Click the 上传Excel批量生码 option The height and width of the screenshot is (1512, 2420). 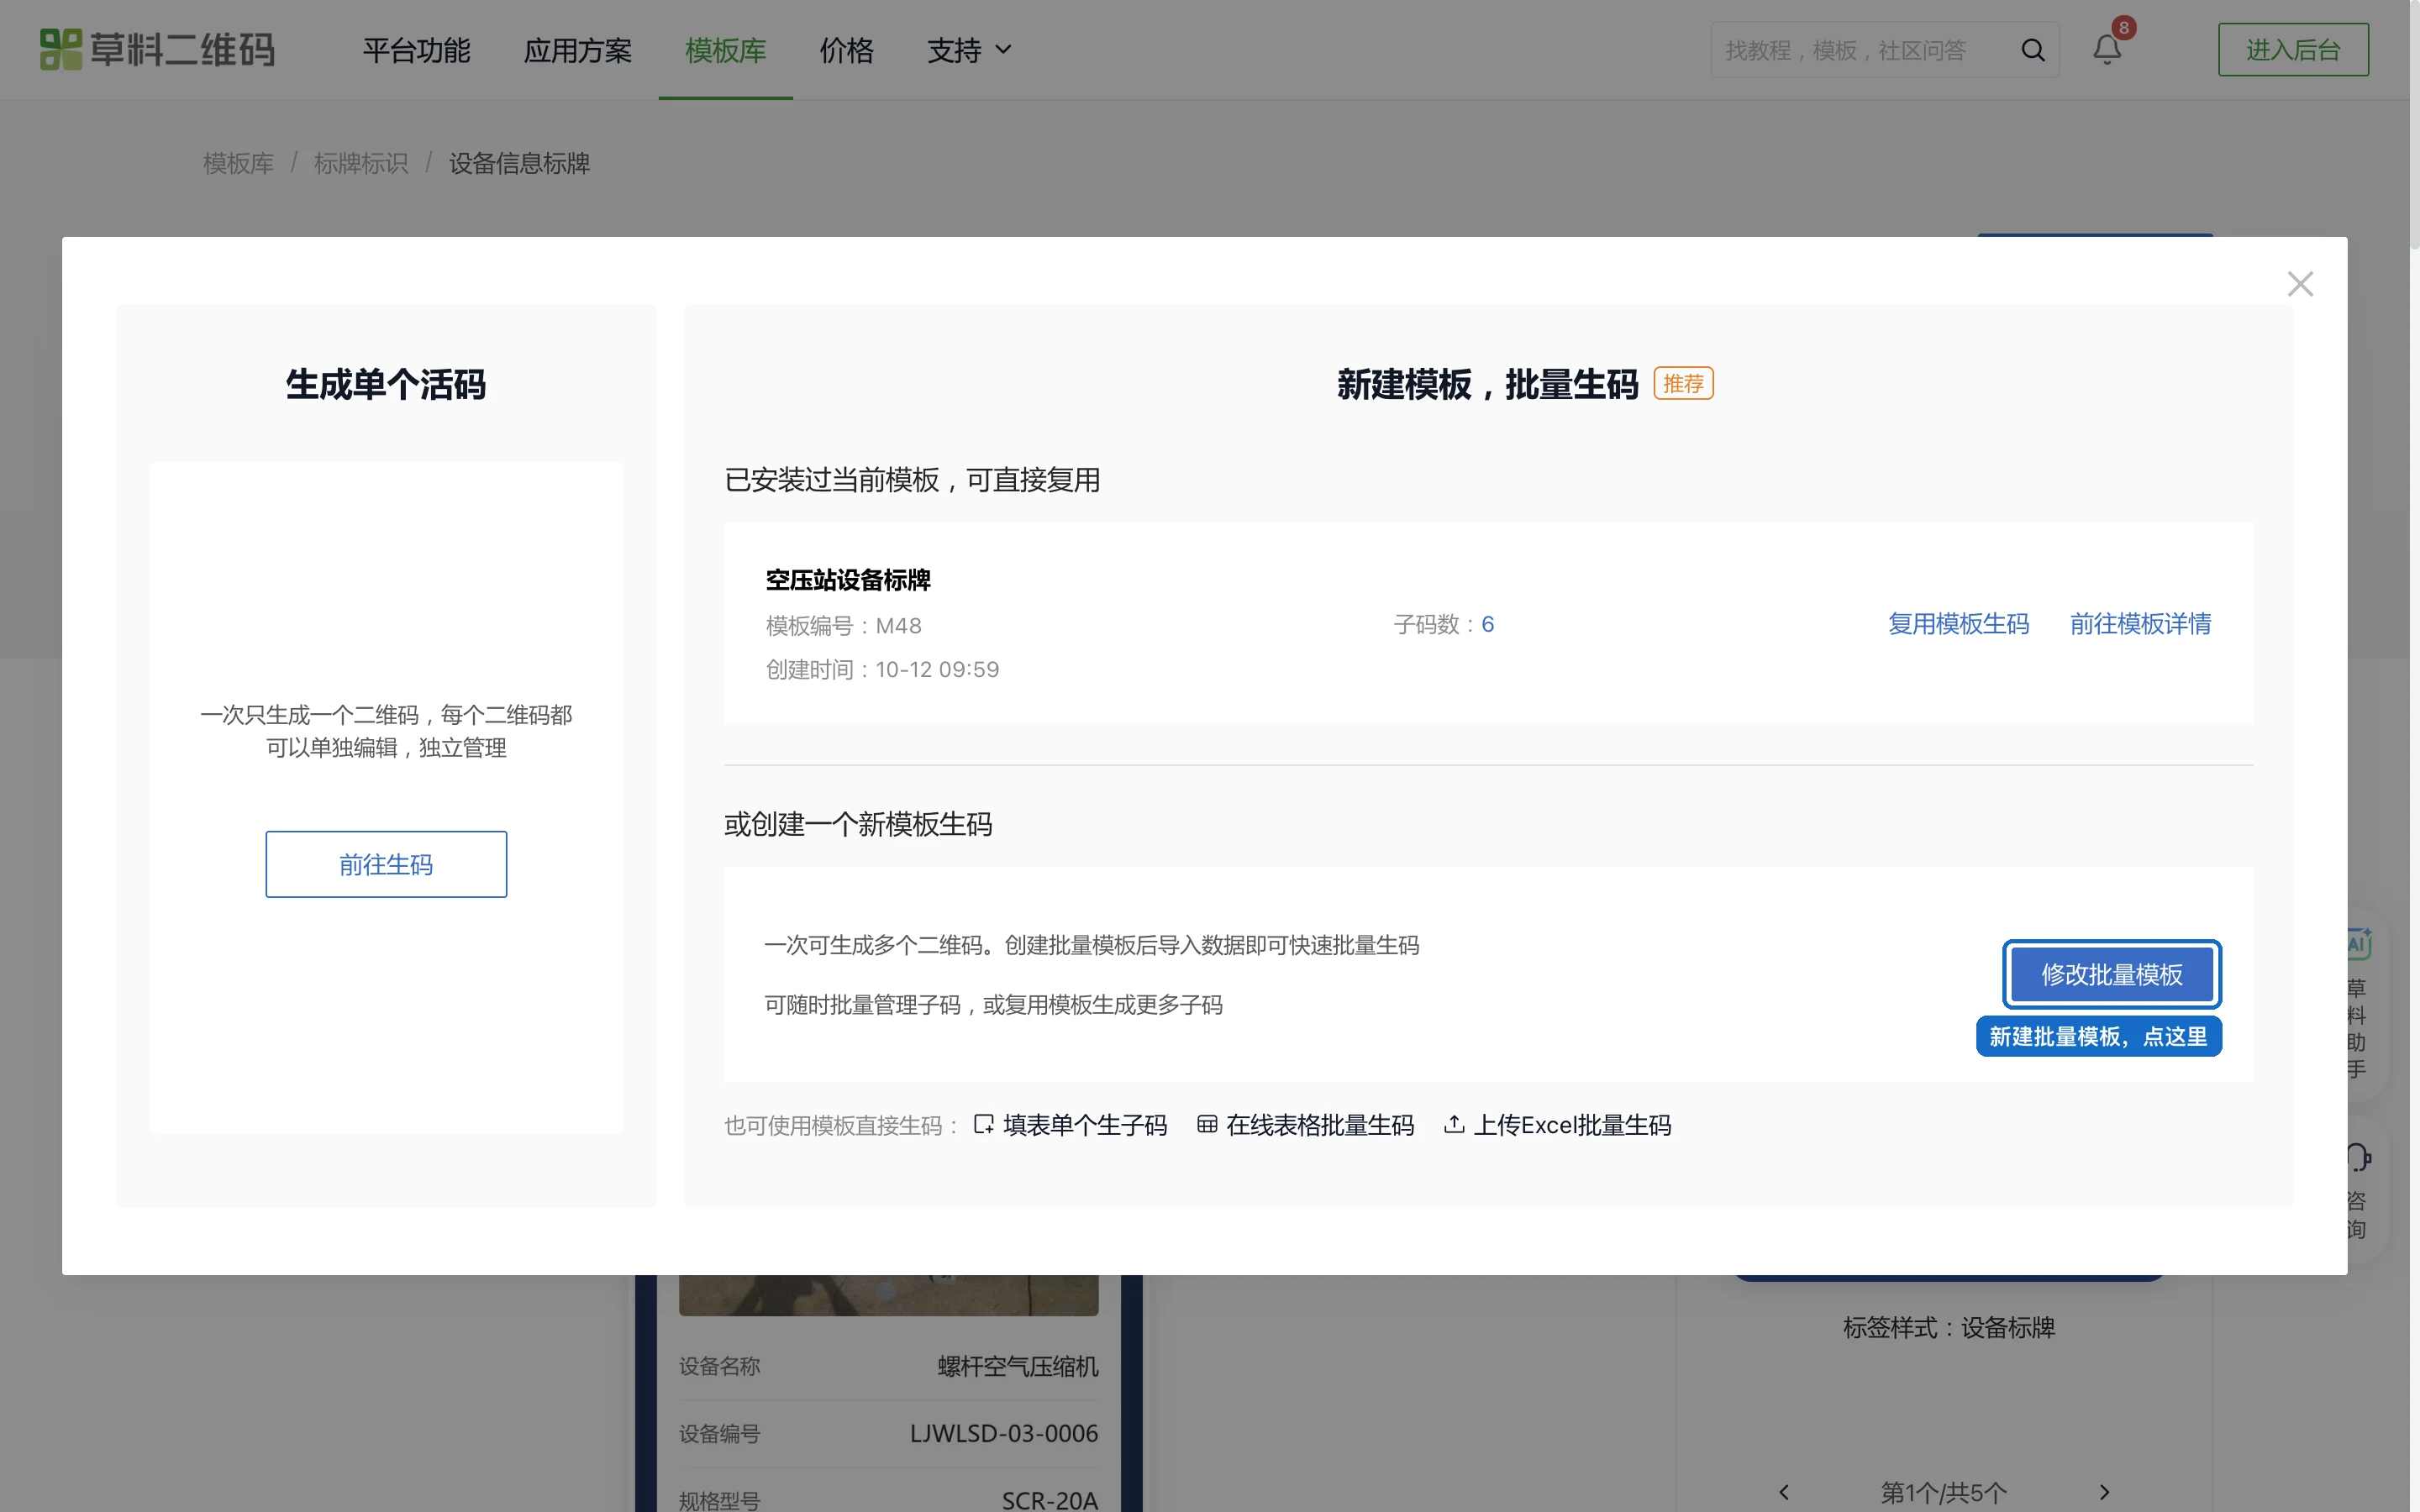[1557, 1125]
